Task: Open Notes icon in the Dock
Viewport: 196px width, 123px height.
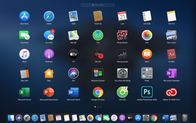Action: (x=66, y=118)
